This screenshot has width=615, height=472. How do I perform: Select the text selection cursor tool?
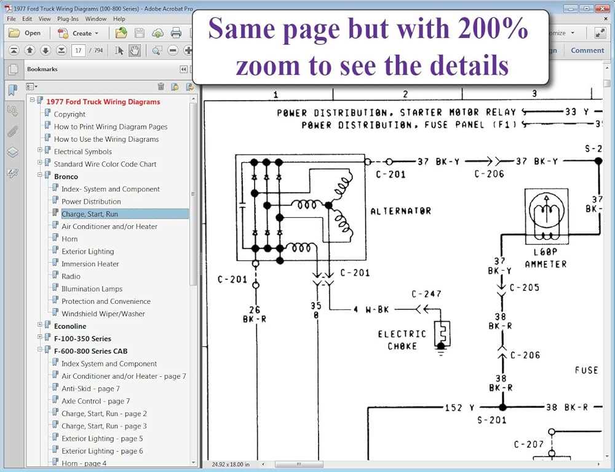pyautogui.click(x=119, y=50)
